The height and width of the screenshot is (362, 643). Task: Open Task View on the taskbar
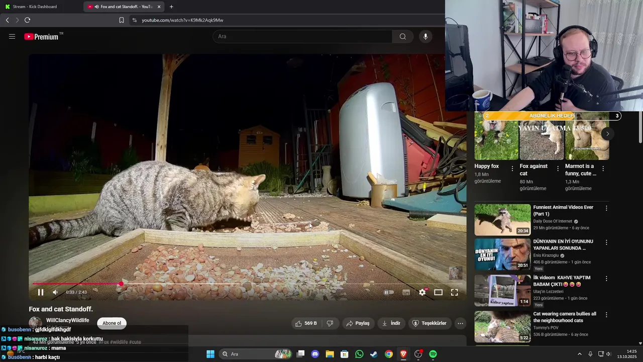(300, 354)
